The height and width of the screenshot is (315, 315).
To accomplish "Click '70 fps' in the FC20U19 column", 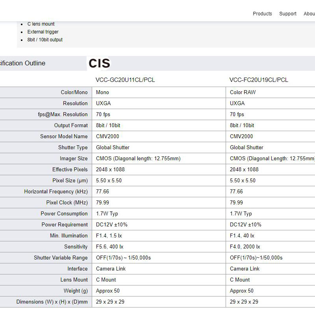I will pos(237,114).
